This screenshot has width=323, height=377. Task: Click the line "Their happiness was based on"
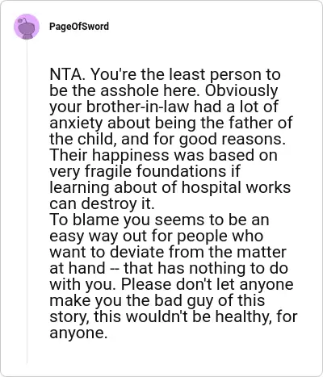tap(163, 155)
